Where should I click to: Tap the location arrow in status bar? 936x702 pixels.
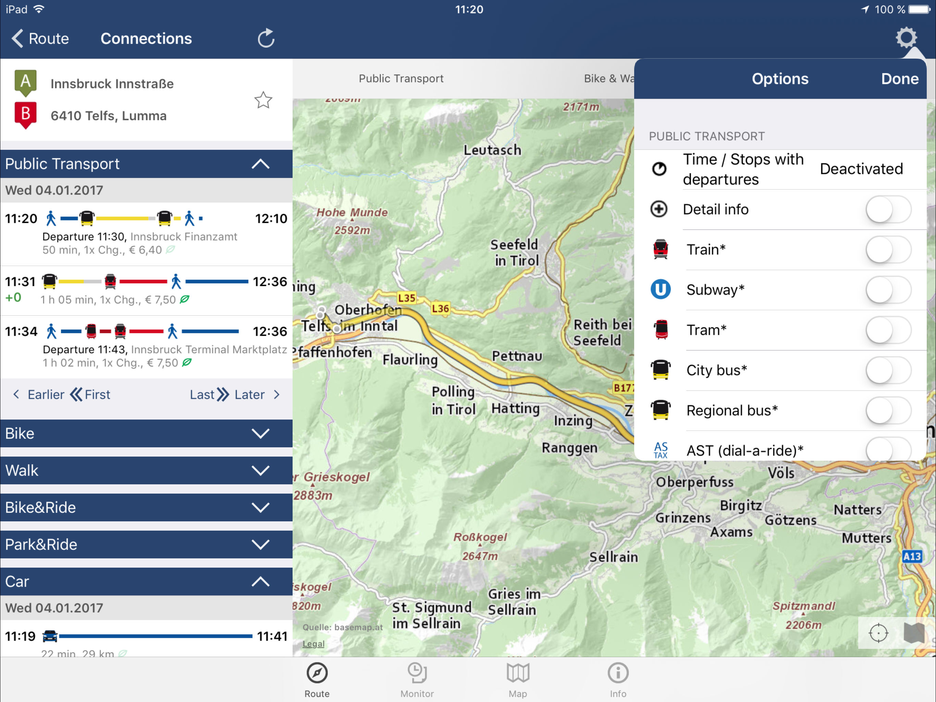pos(865,9)
